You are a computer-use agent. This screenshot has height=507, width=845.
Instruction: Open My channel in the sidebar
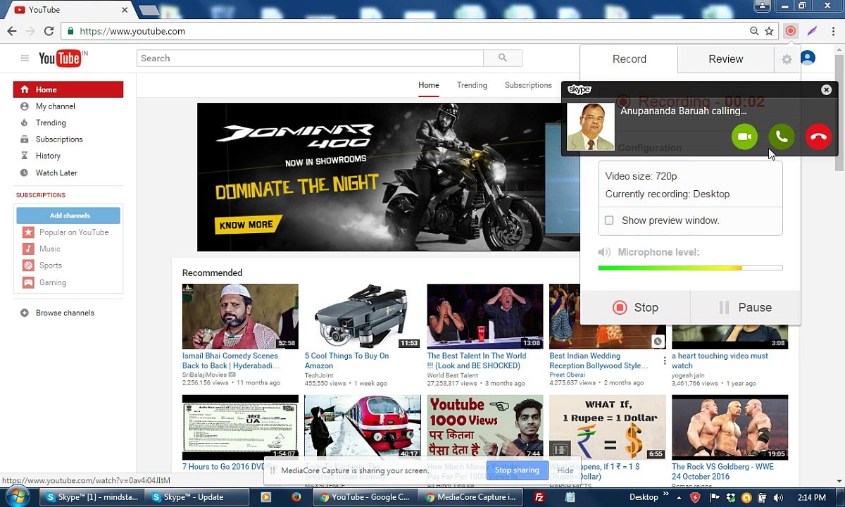[x=55, y=106]
